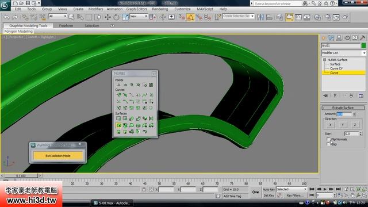Image resolution: width=368 pixels, height=207 pixels.
Task: Choose the Select and Scale tool
Action: [125, 17]
